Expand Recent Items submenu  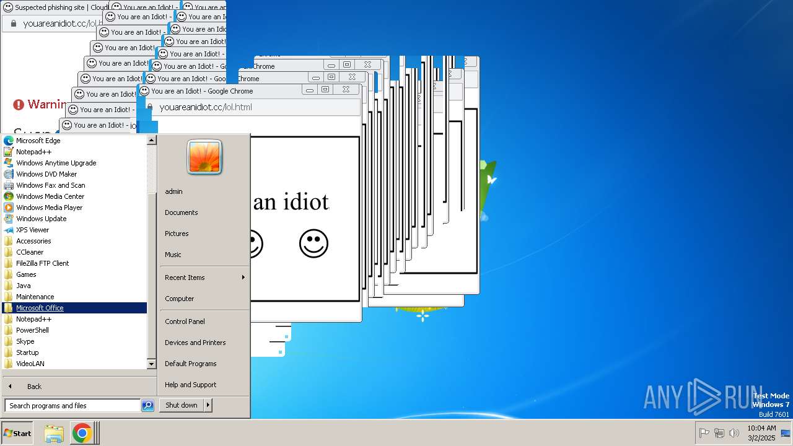point(204,278)
